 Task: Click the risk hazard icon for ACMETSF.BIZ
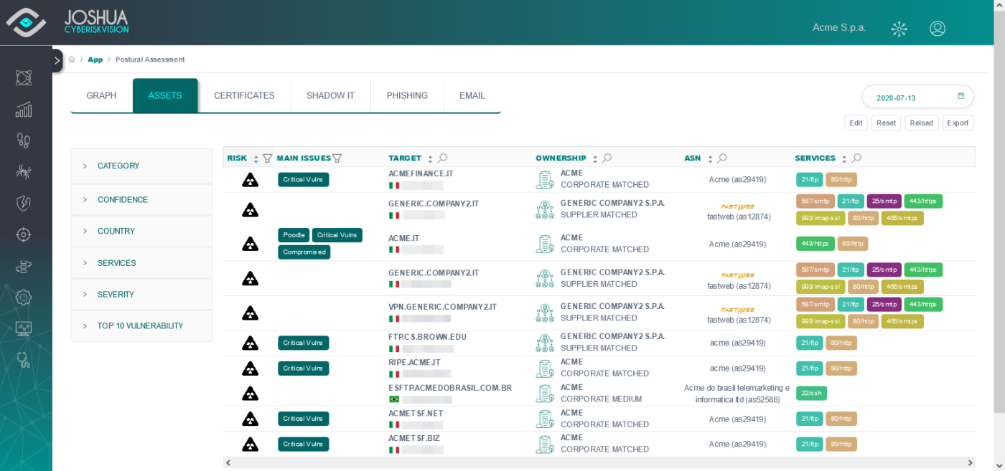pyautogui.click(x=250, y=444)
